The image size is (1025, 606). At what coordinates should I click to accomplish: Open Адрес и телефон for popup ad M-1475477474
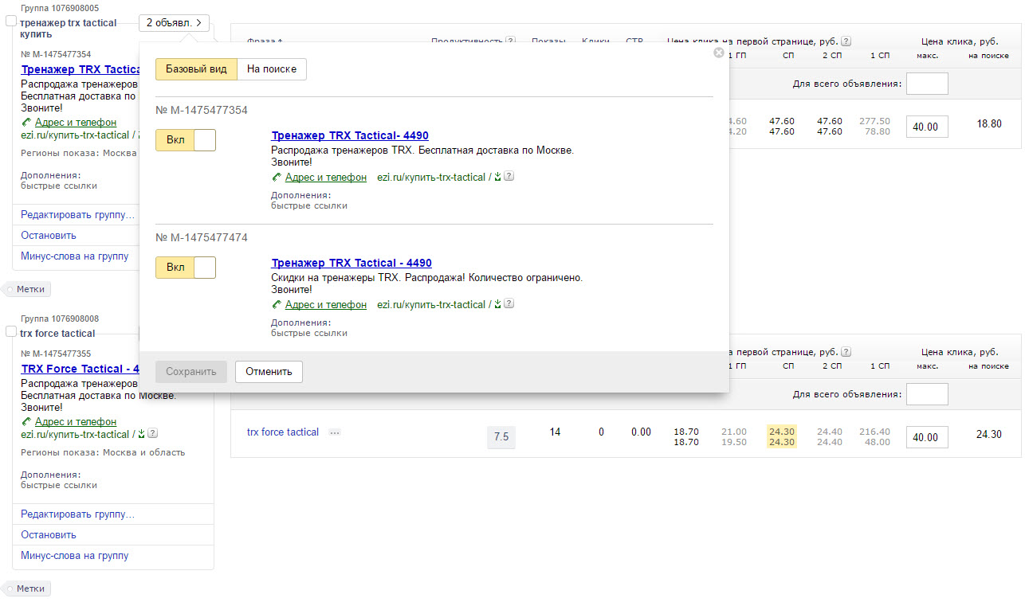click(326, 305)
